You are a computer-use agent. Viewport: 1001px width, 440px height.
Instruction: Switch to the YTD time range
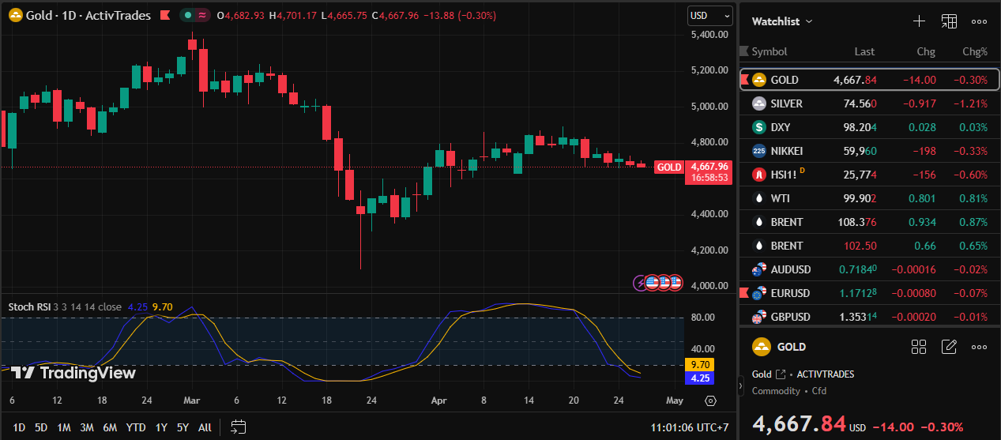[x=136, y=427]
